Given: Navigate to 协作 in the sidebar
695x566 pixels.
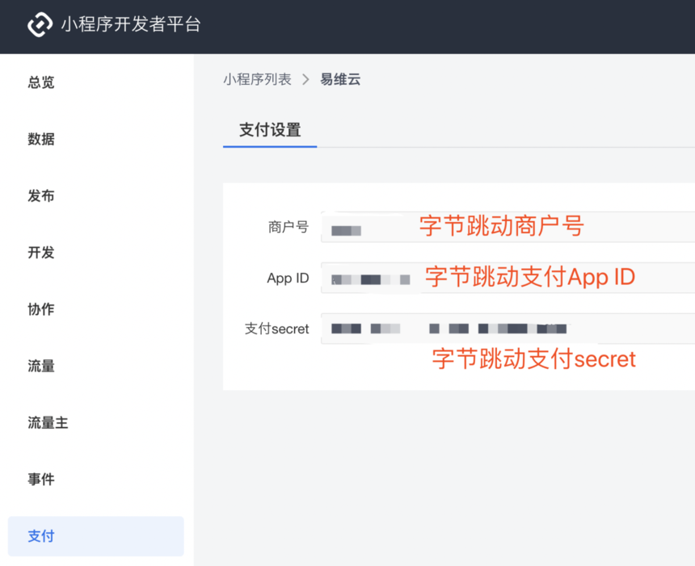Looking at the screenshot, I should 41,309.
